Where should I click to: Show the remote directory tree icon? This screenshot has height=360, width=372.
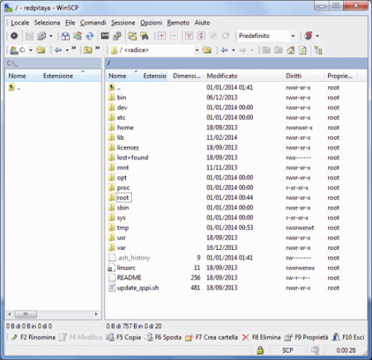(318, 51)
